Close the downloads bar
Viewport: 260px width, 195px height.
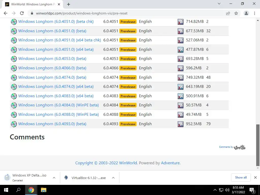(255, 177)
